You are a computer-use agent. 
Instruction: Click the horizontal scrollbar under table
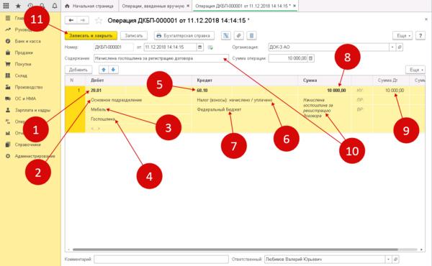235,249
